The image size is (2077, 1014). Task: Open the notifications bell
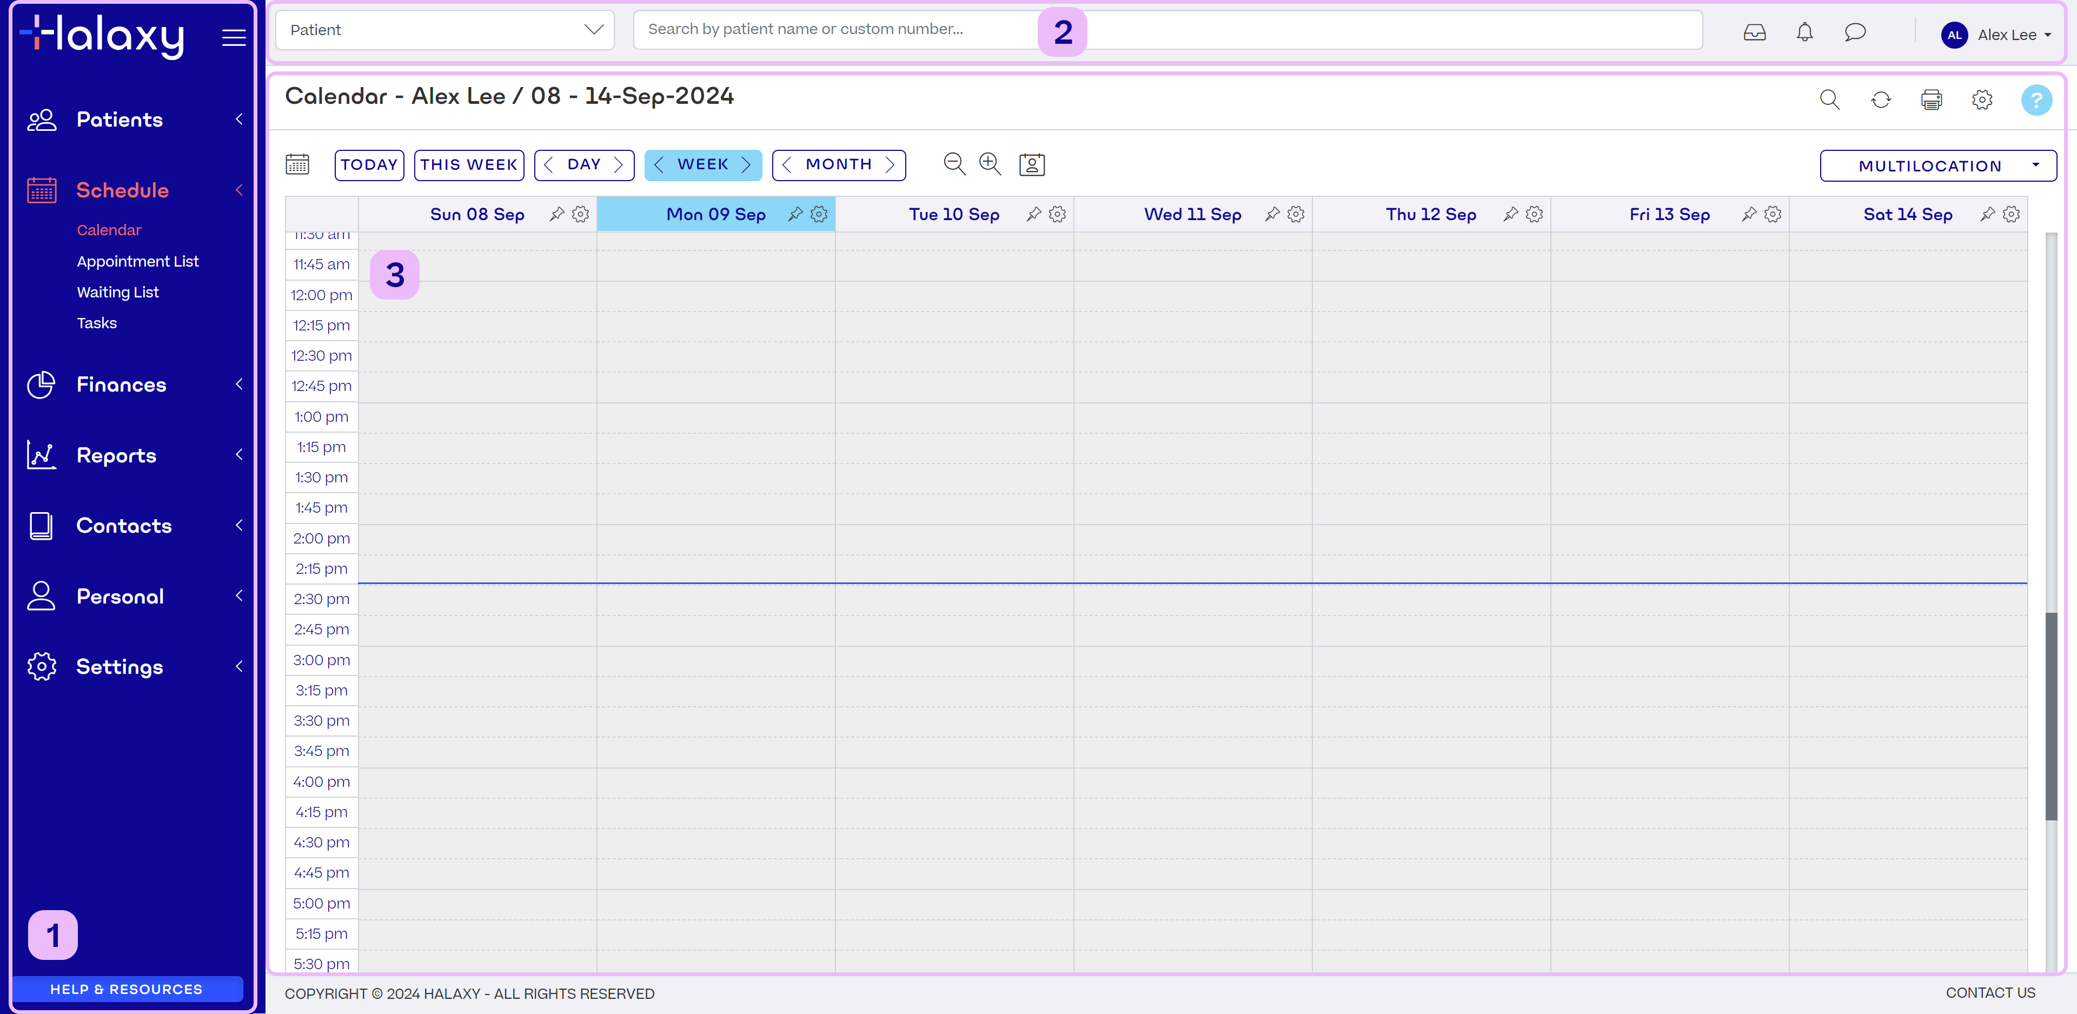coord(1804,32)
